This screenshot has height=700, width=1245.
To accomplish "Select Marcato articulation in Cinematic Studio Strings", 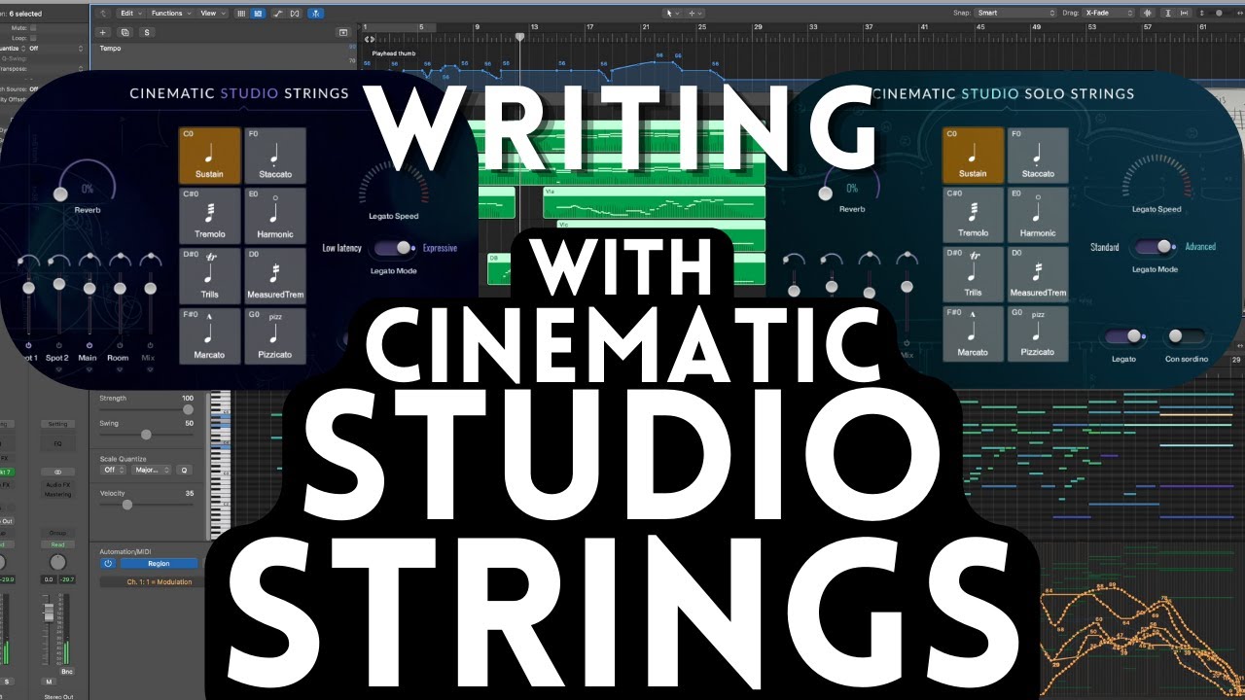I will coord(209,336).
